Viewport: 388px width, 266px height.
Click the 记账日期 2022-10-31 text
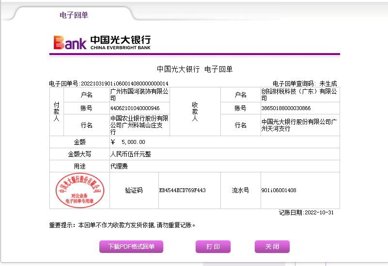[306, 212]
